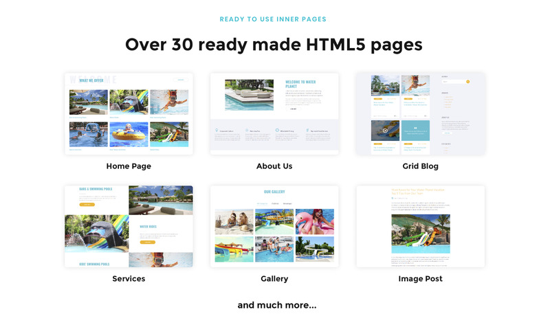The width and height of the screenshot is (550, 336).
Task: Click the yellow tube child photo in Home Page preview
Action: pos(129,134)
